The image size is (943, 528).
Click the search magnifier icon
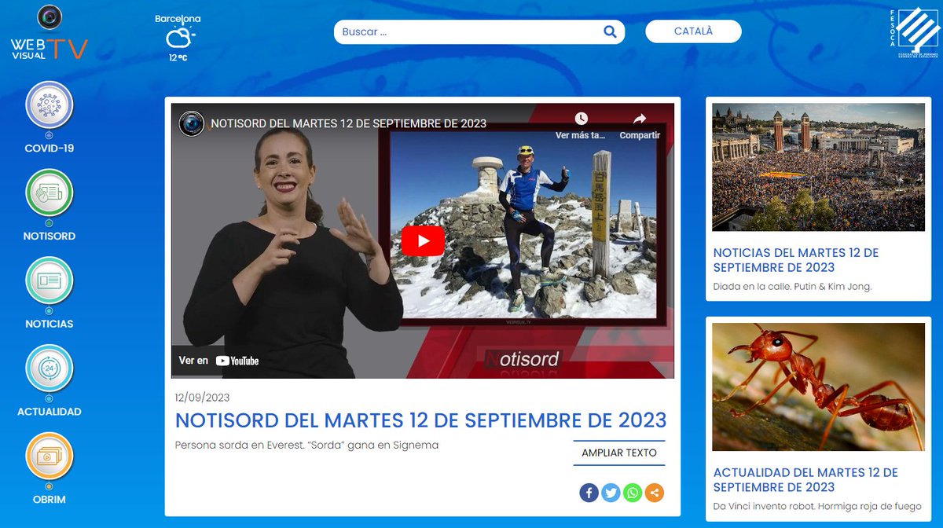(610, 31)
